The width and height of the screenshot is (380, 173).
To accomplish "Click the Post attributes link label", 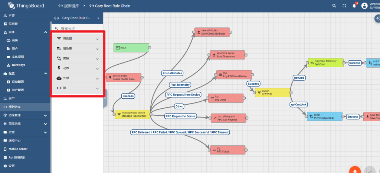I will pos(173,73).
